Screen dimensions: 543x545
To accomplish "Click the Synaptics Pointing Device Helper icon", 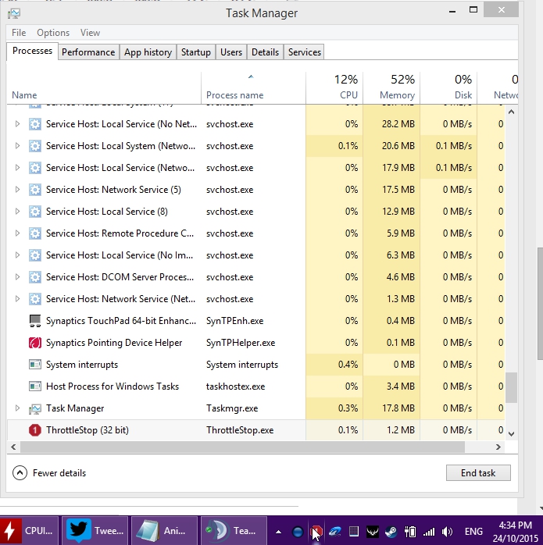I will [35, 343].
